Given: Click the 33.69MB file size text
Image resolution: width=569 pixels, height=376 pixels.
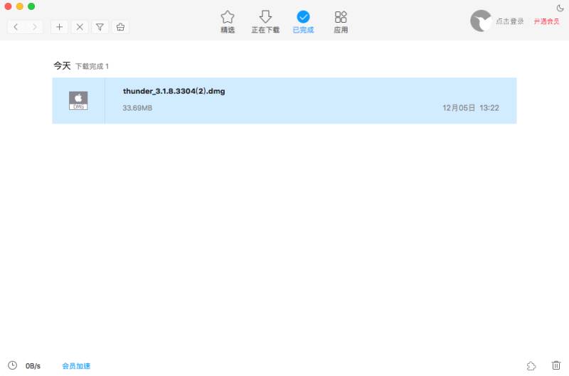Looking at the screenshot, I should coord(137,108).
